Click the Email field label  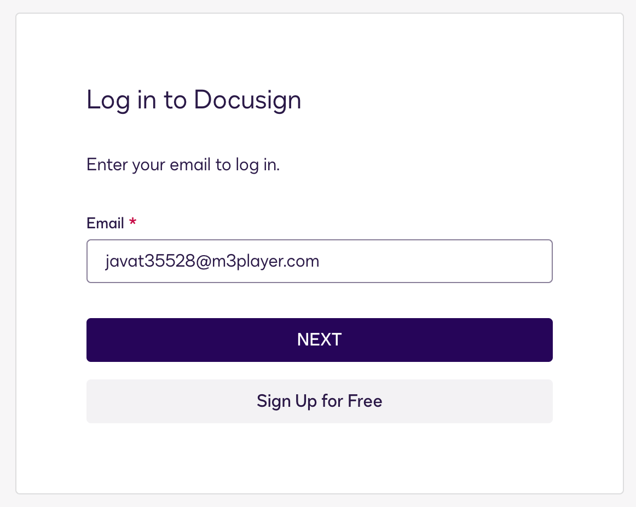click(x=105, y=223)
